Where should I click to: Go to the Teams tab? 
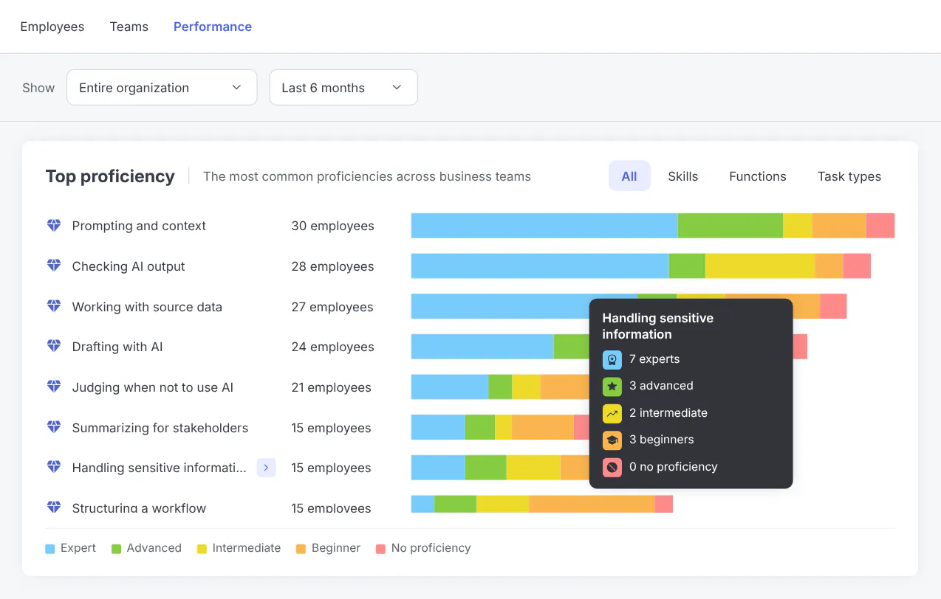(129, 27)
